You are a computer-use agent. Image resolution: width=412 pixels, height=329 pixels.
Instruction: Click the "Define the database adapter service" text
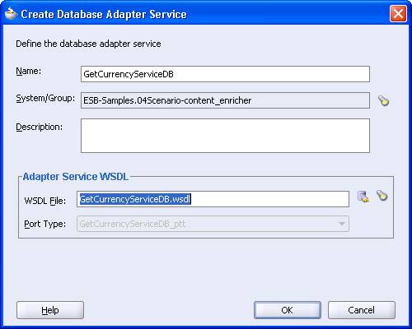(x=88, y=44)
